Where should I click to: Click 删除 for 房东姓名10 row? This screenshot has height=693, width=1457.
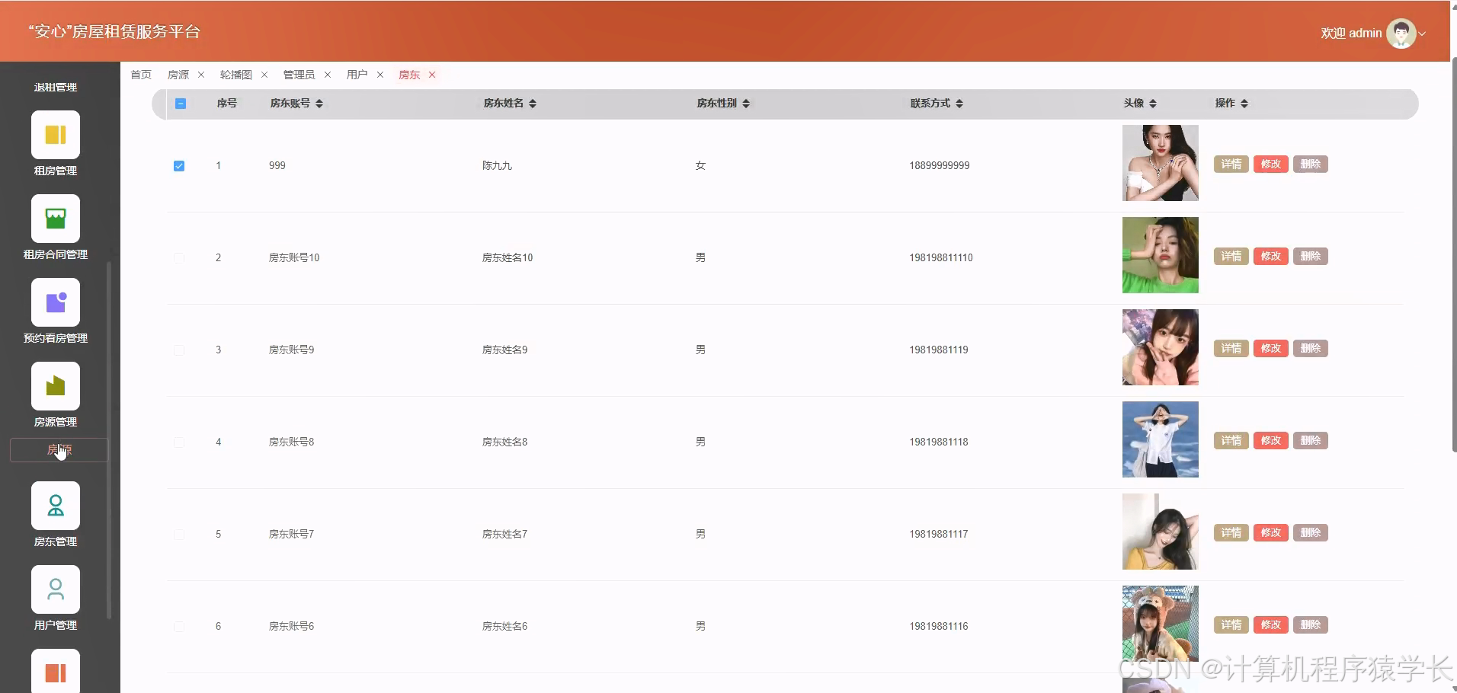point(1311,257)
